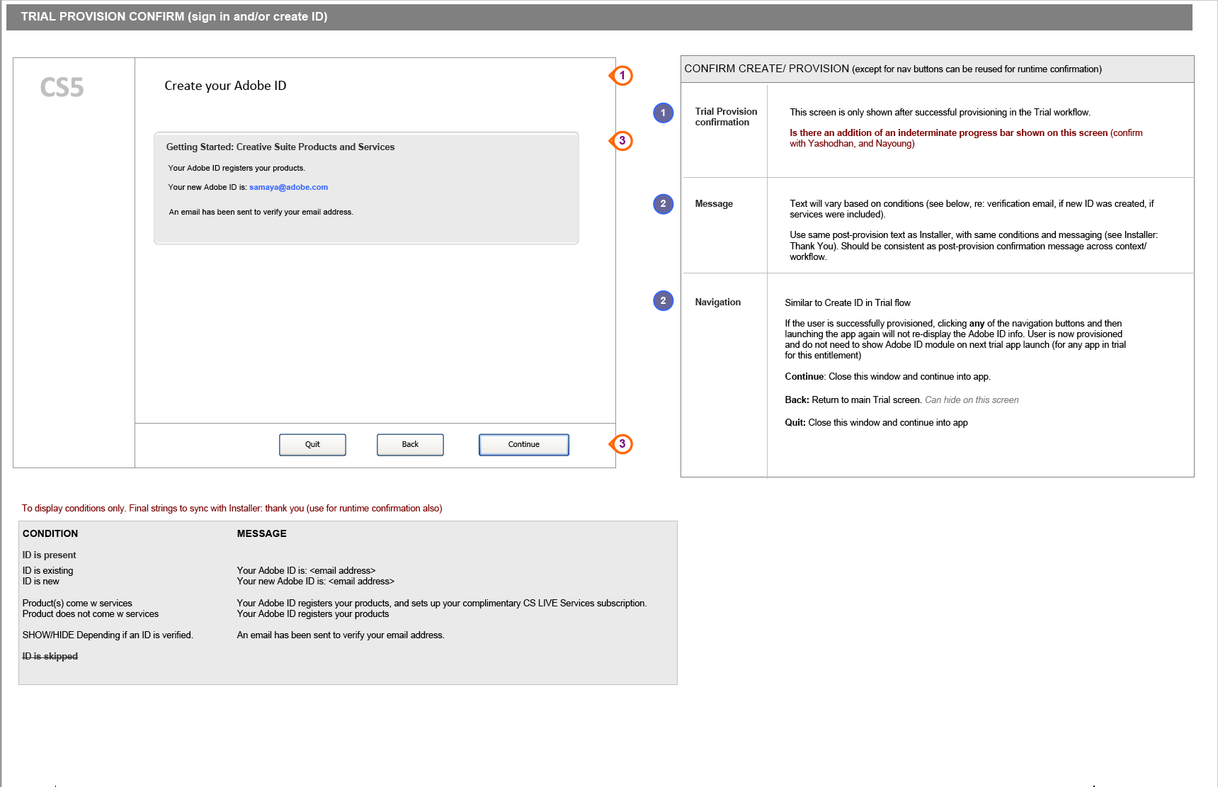The width and height of the screenshot is (1218, 787).
Task: Select 'SHOW/HIDE Depending if an ID is verified' row
Action: click(x=108, y=635)
